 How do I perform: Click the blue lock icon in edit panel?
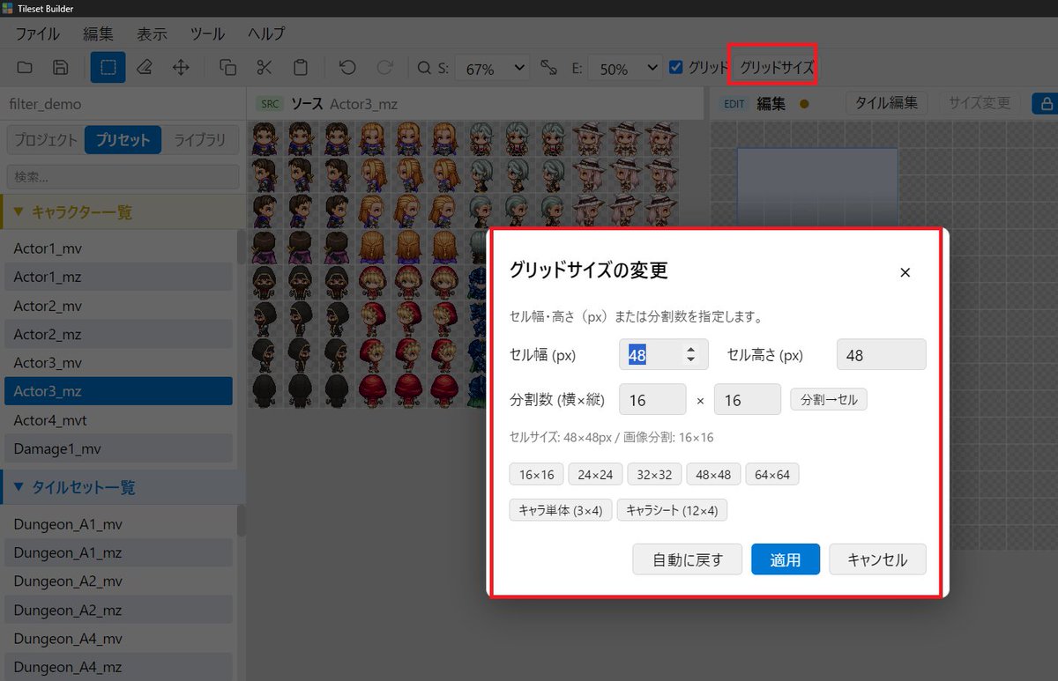coord(1046,103)
